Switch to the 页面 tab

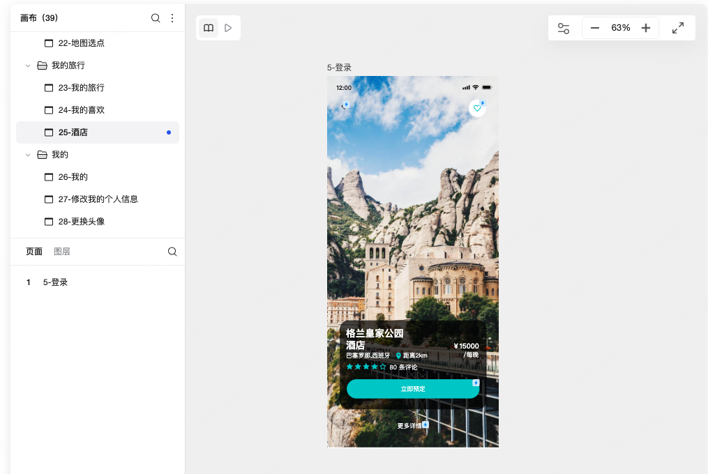click(34, 252)
